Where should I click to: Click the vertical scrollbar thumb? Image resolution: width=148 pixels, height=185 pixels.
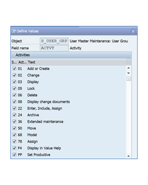pyautogui.click(x=129, y=78)
